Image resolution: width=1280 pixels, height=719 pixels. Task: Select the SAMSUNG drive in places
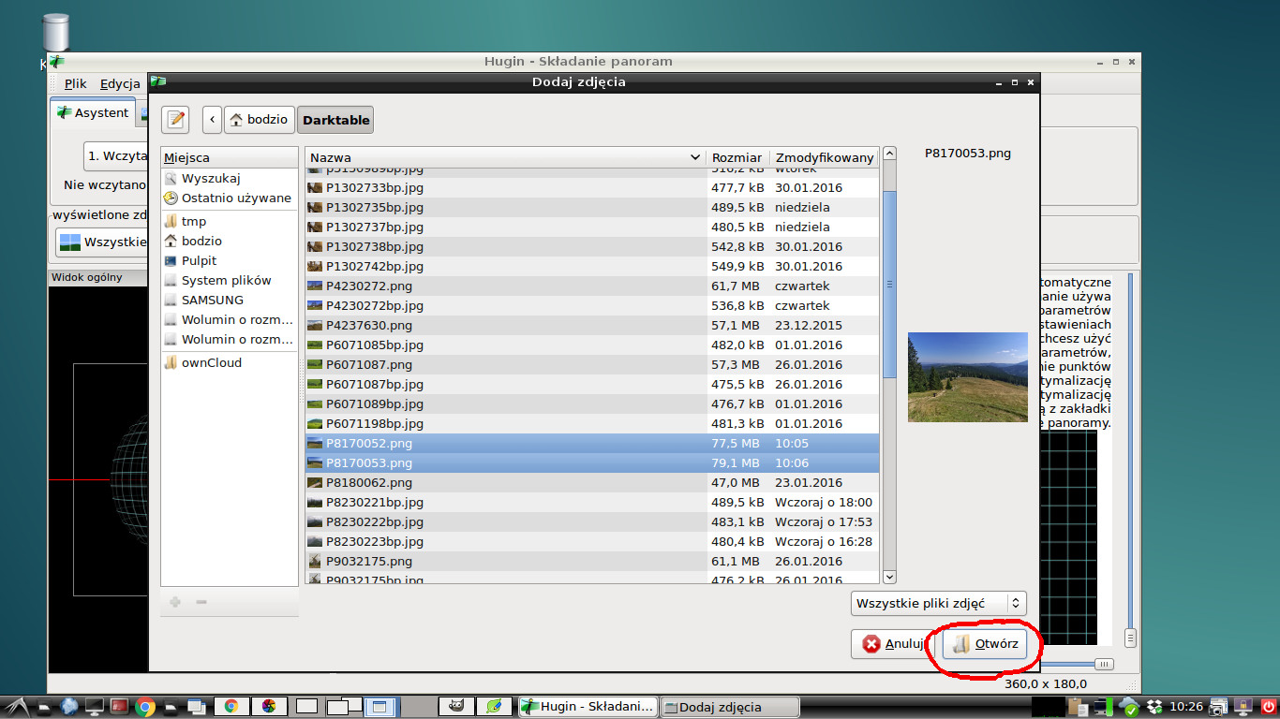[212, 300]
